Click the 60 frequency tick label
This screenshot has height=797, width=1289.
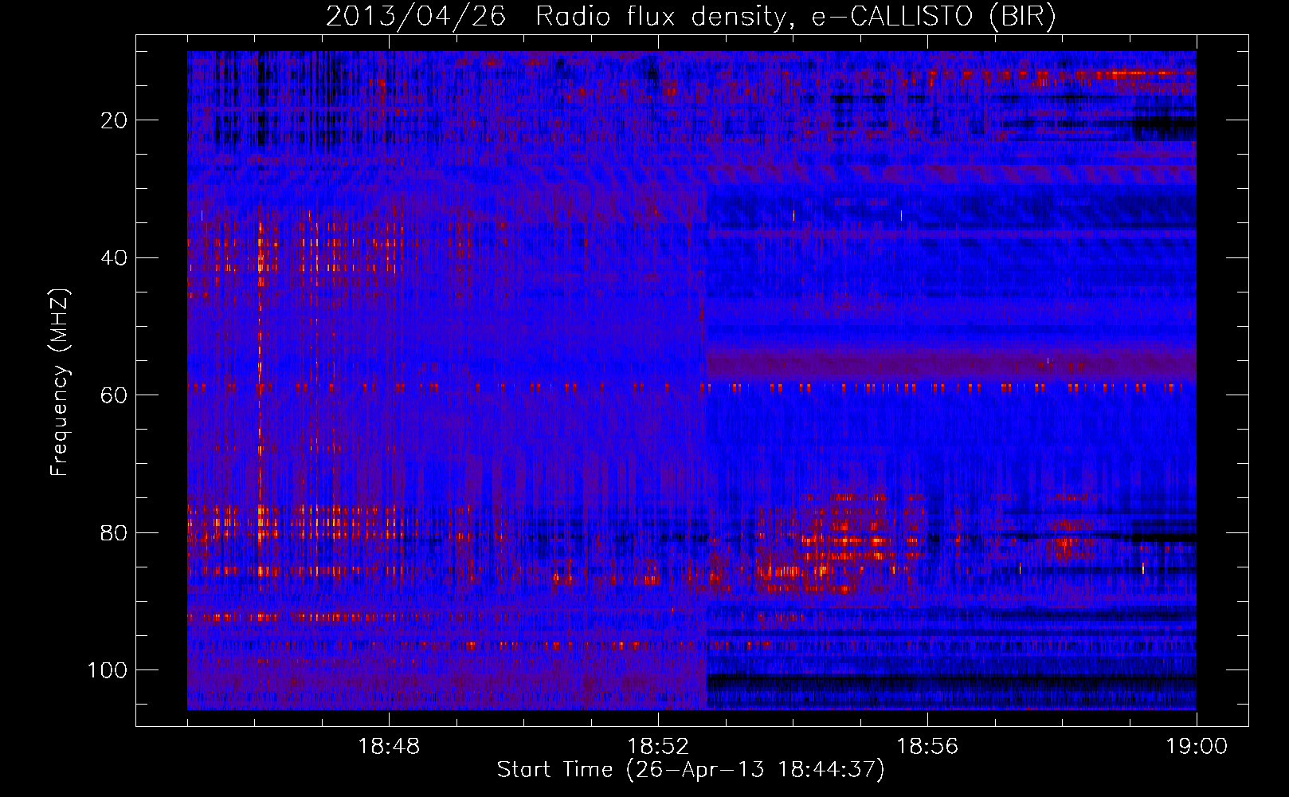pyautogui.click(x=114, y=395)
